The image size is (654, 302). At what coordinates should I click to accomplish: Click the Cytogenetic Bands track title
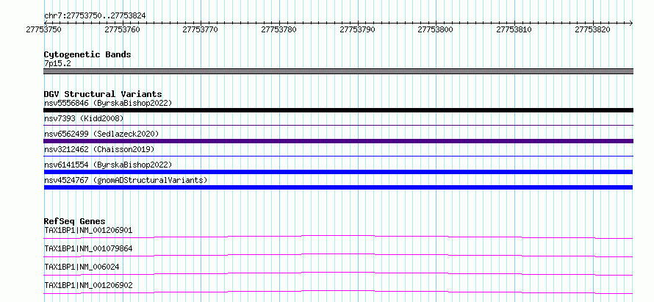coord(87,54)
